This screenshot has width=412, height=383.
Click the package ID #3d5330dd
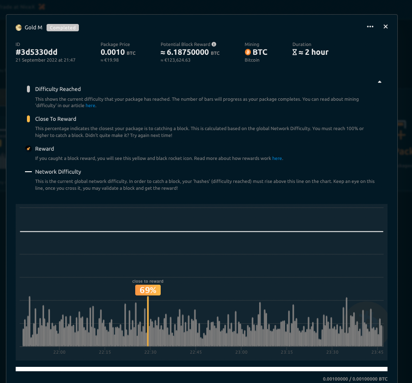click(37, 52)
